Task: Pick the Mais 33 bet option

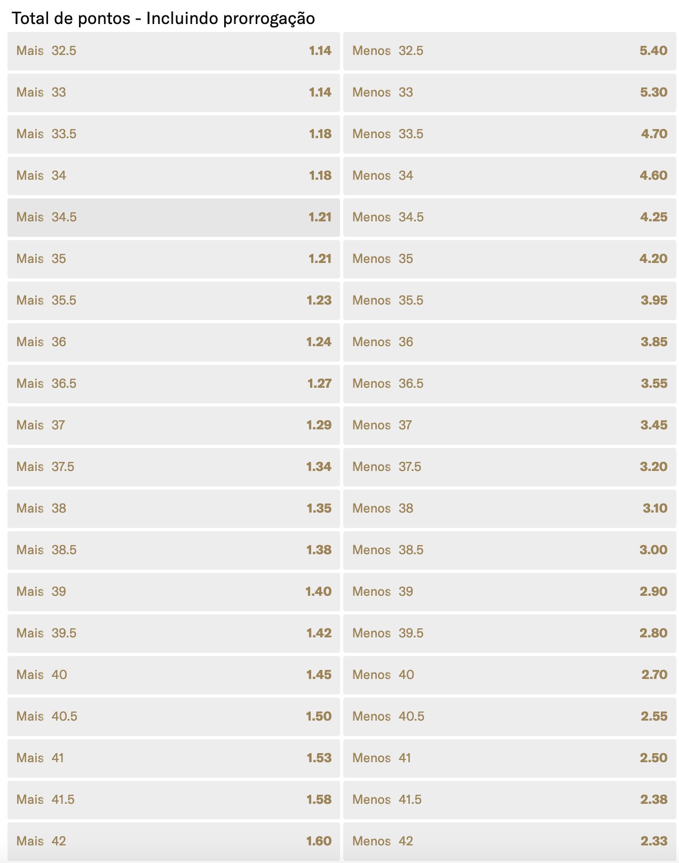Action: click(x=173, y=93)
